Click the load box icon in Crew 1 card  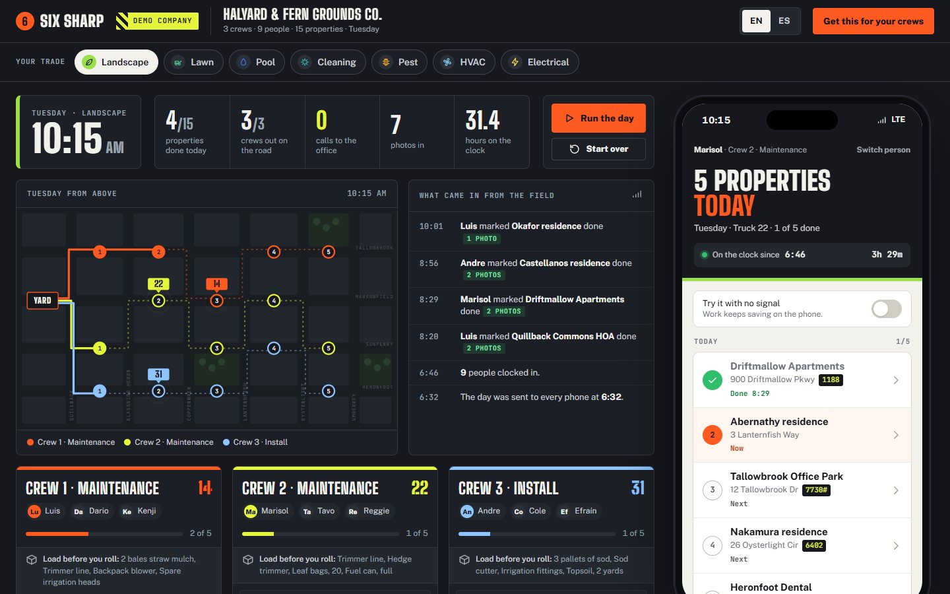pyautogui.click(x=32, y=560)
